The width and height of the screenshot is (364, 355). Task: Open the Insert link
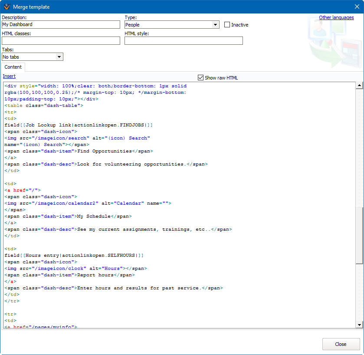tap(9, 76)
